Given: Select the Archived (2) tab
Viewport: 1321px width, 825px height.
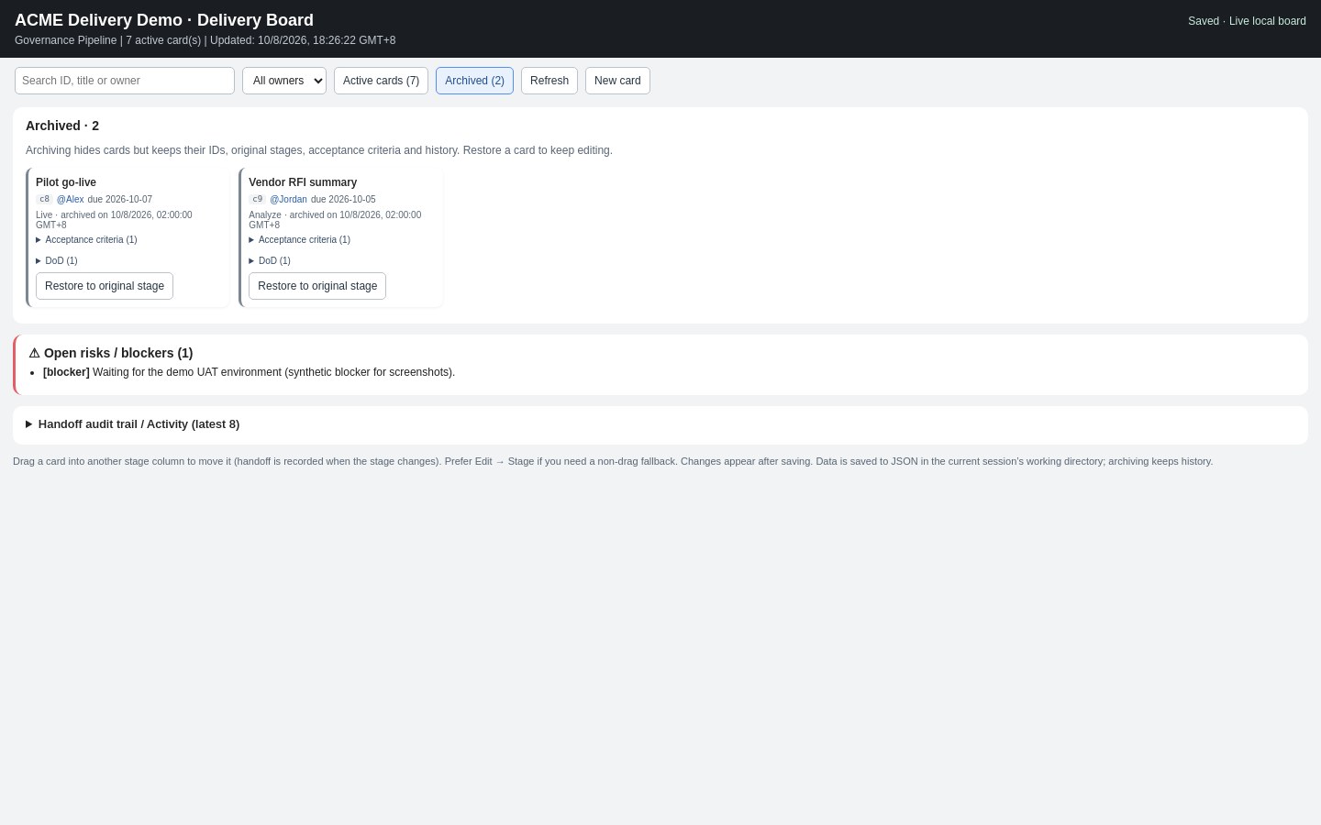Looking at the screenshot, I should pyautogui.click(x=474, y=81).
